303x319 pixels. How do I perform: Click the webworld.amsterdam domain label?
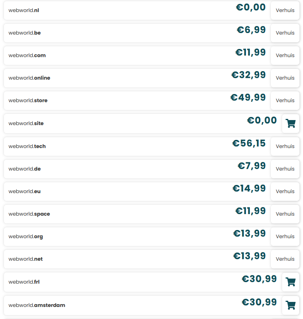(x=37, y=305)
